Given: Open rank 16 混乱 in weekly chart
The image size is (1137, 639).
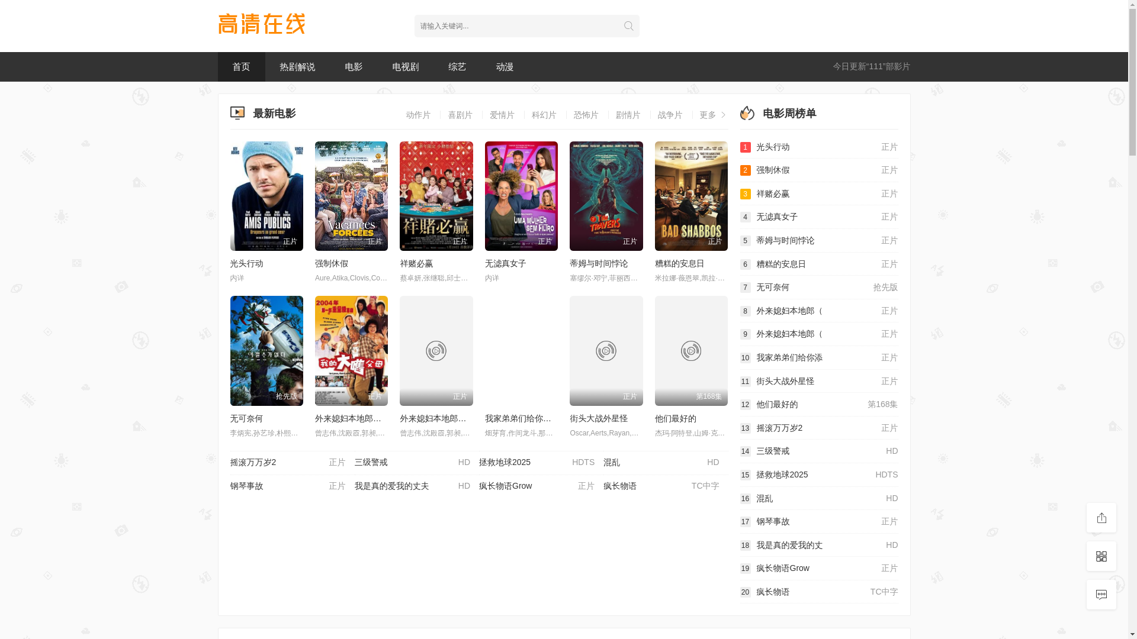Looking at the screenshot, I should click(x=819, y=499).
